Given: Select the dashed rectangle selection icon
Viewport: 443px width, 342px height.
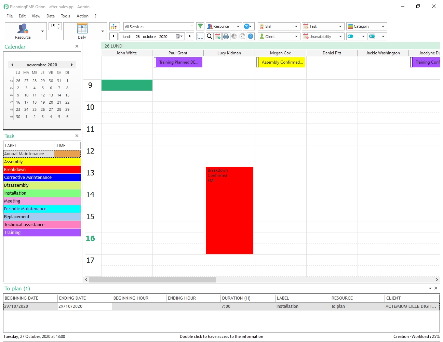Looking at the screenshot, I should click(200, 36).
